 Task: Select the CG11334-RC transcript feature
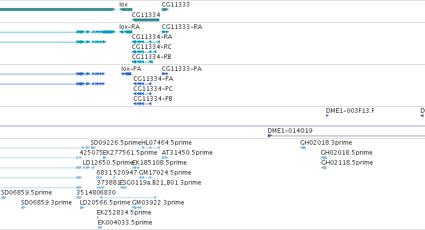(144, 52)
